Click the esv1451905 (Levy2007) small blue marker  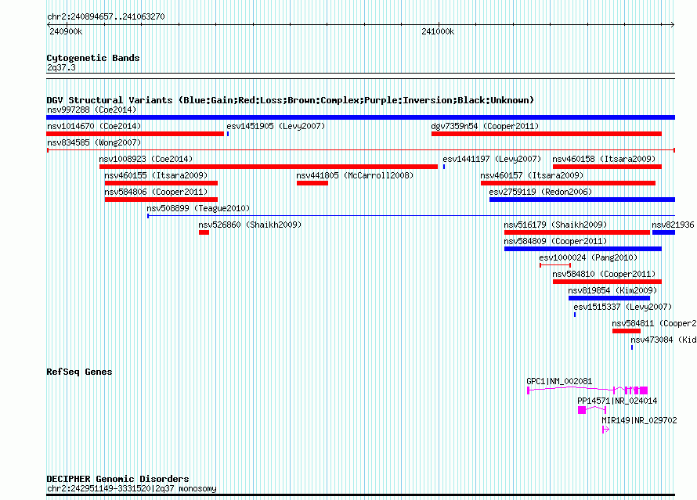228,134
